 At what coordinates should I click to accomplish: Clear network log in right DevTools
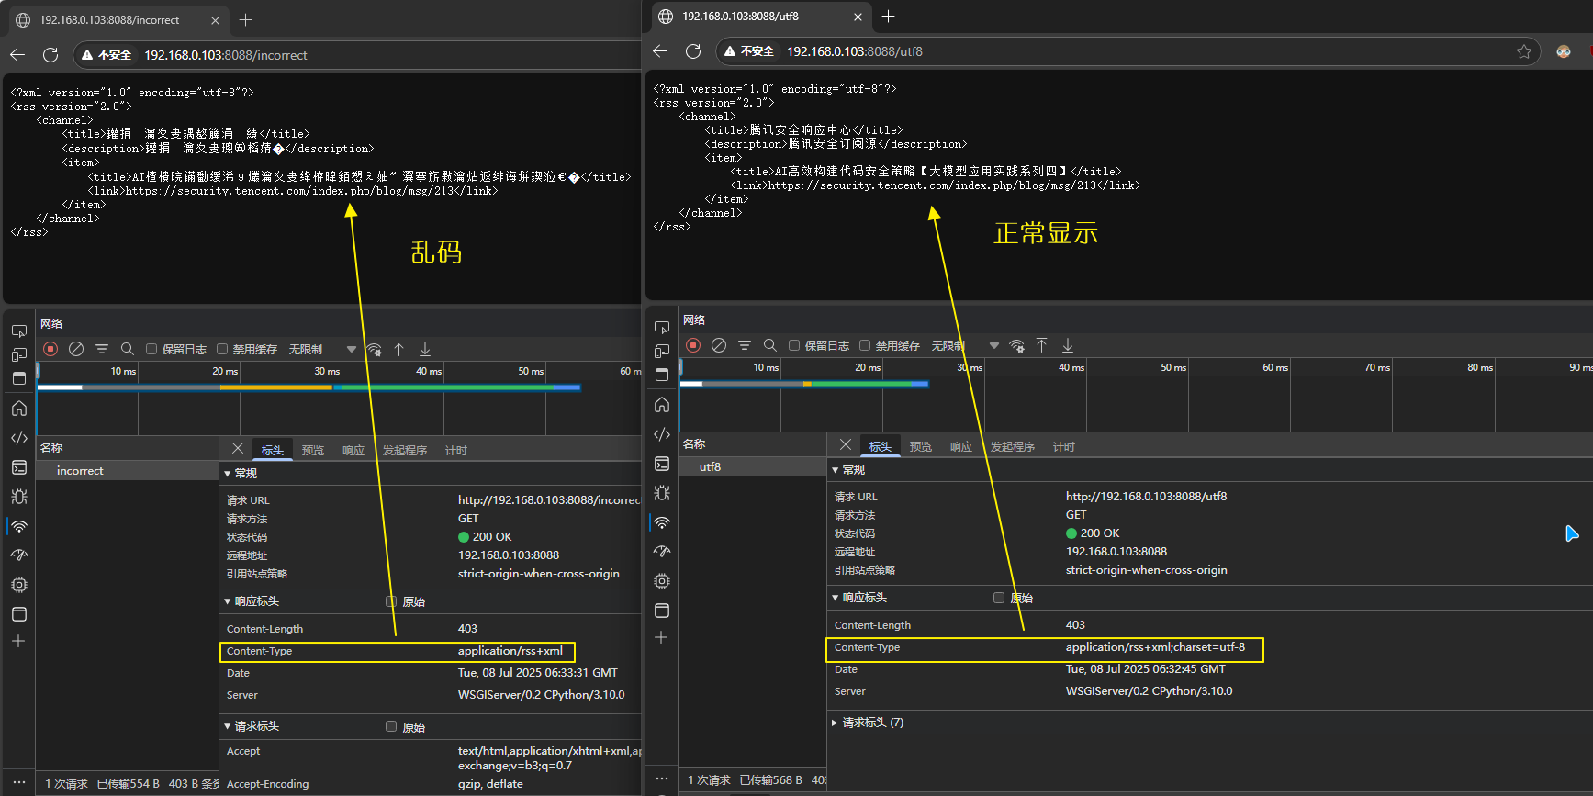(x=719, y=345)
